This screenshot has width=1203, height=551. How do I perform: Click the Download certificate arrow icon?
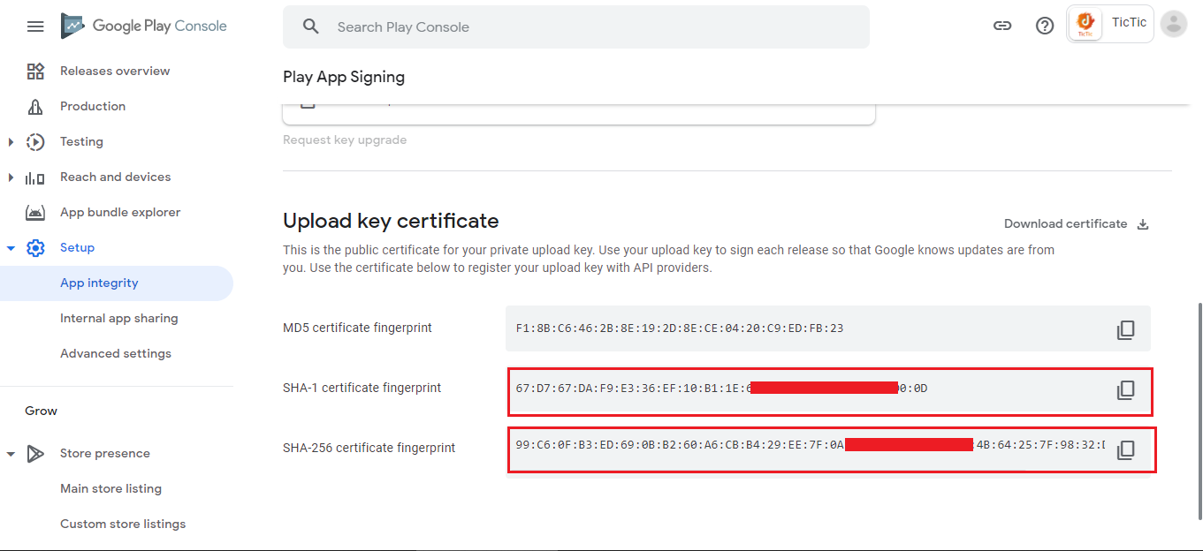(x=1143, y=224)
